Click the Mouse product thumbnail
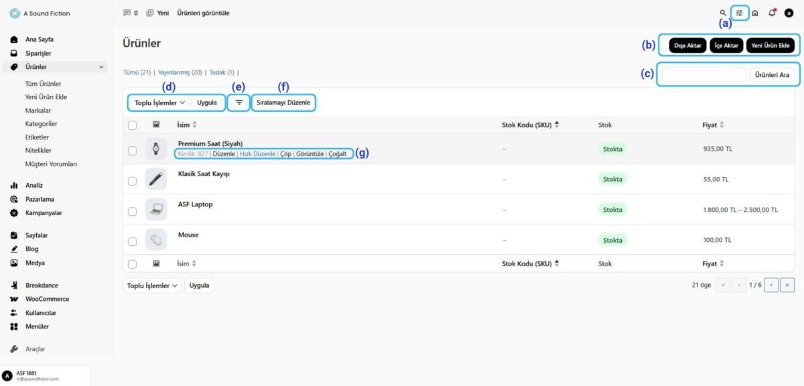This screenshot has height=386, width=804. pos(156,239)
